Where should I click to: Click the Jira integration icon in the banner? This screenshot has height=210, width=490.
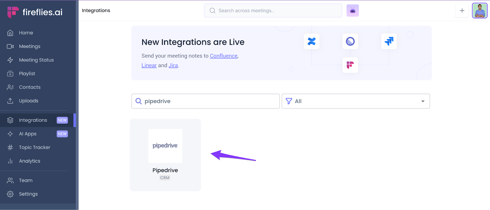(x=389, y=41)
